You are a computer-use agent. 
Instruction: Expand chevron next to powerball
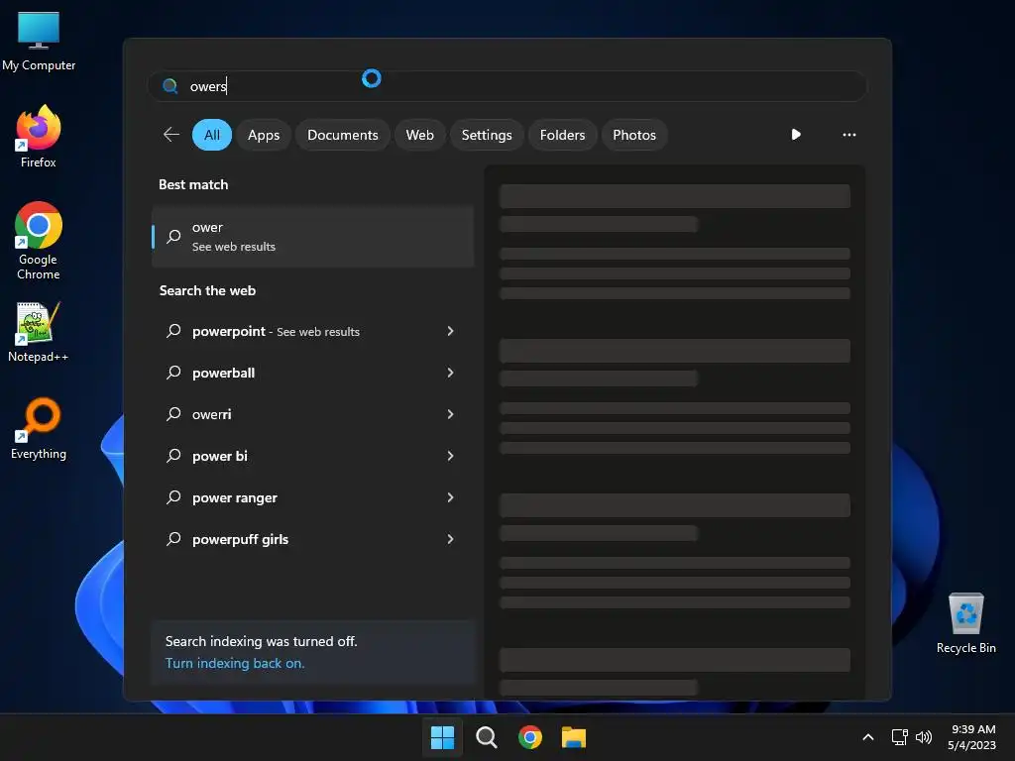[451, 373]
